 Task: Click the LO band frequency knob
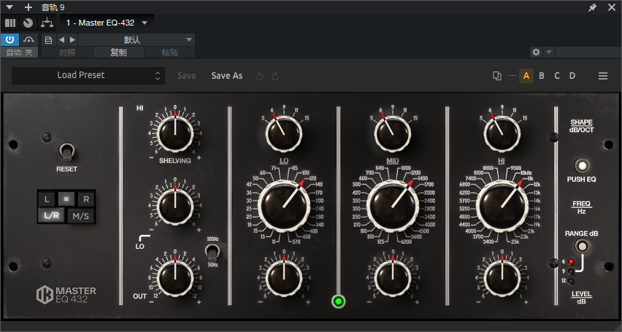[284, 206]
